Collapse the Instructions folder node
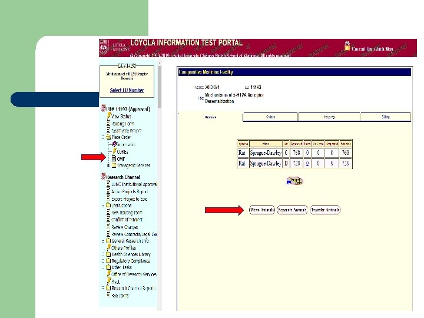Image resolution: width=424 pixels, height=318 pixels. coord(102,206)
